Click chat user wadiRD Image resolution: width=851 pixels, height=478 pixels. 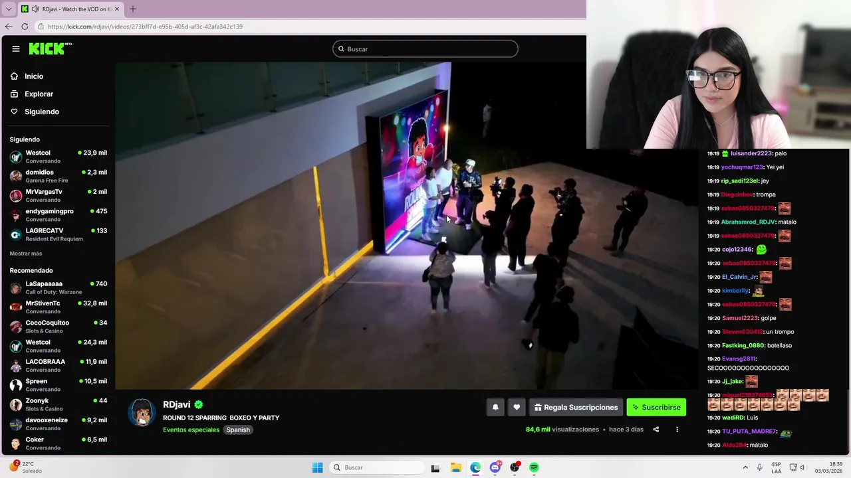coord(733,418)
